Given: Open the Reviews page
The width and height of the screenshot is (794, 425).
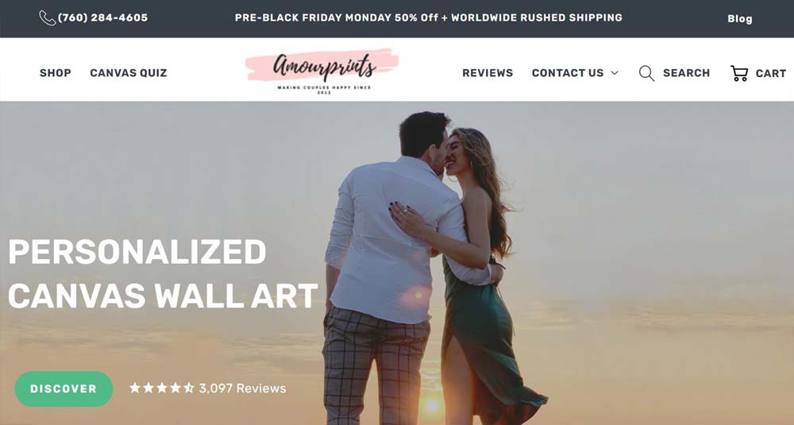Looking at the screenshot, I should click(x=488, y=73).
